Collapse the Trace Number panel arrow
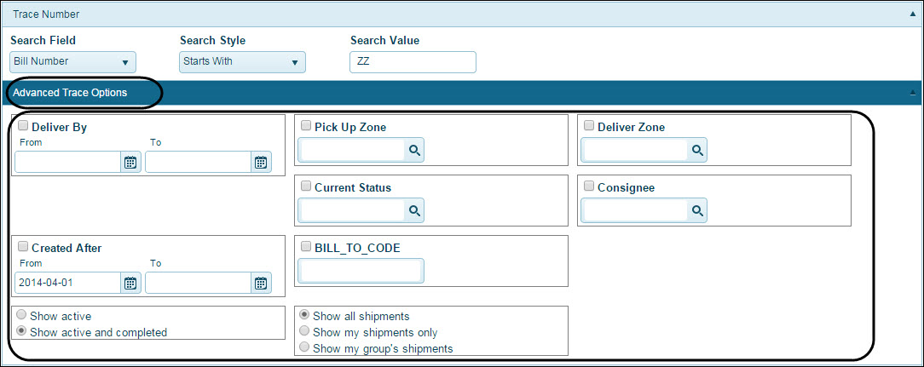Viewport: 924px width, 367px height. 913,14
